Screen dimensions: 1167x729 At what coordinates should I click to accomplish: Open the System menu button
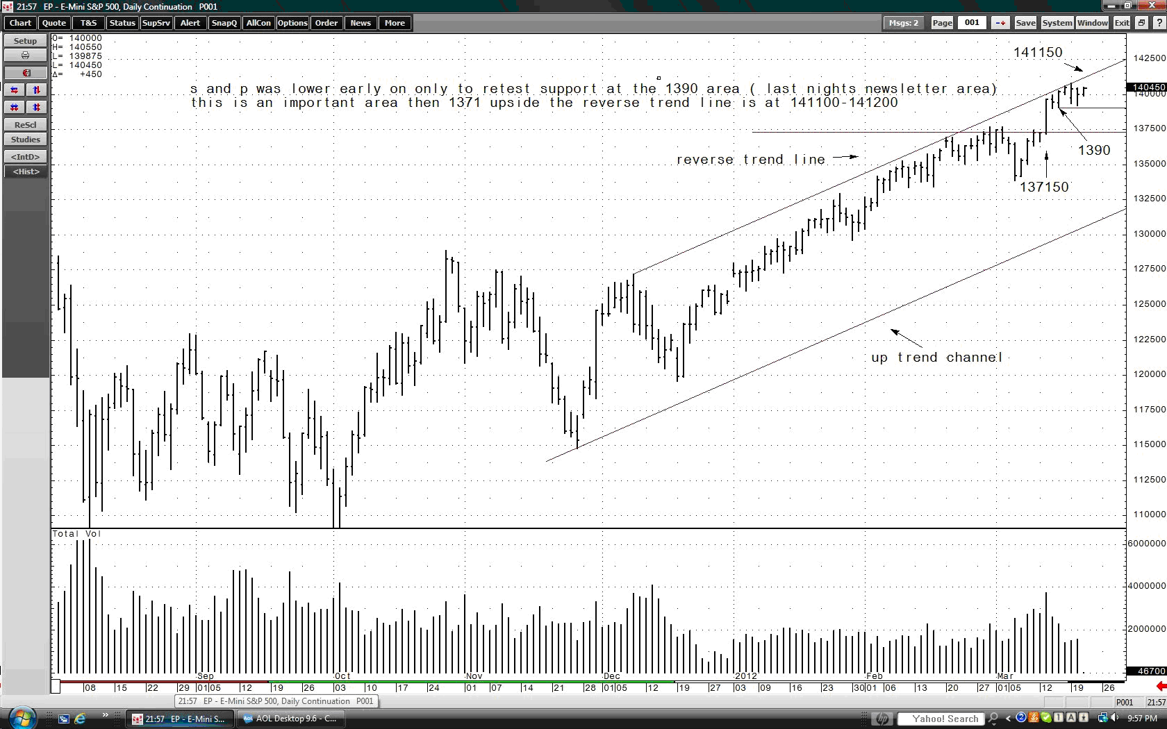click(1057, 23)
